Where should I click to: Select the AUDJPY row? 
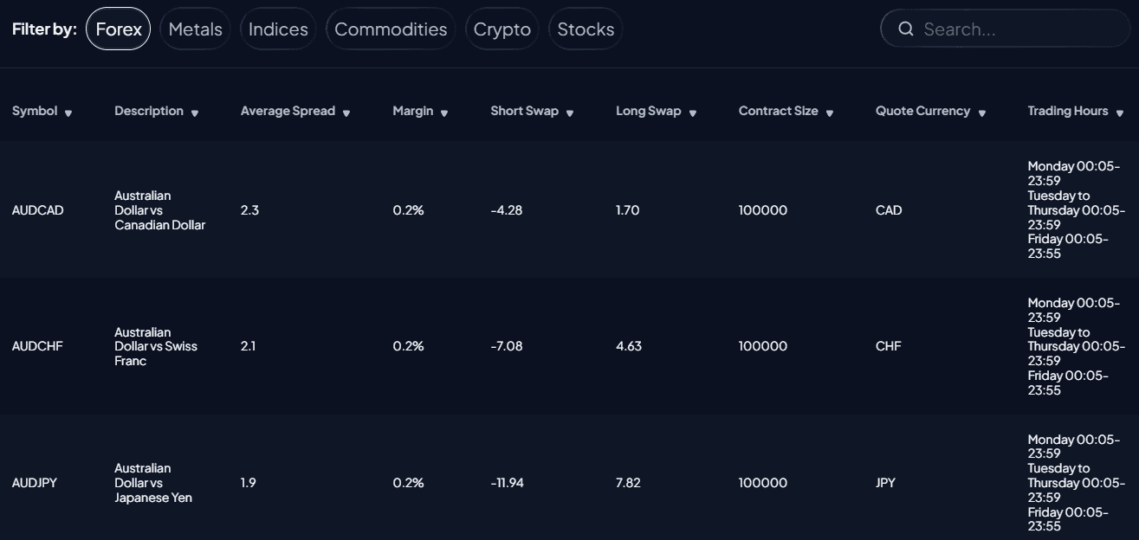346,483
